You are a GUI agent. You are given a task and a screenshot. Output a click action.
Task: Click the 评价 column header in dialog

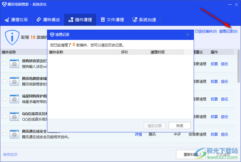[x=134, y=52]
